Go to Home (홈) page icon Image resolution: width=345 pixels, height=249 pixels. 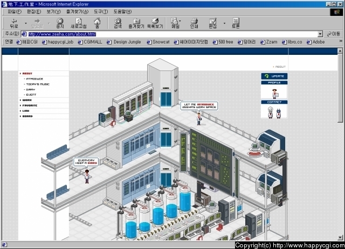pos(97,23)
